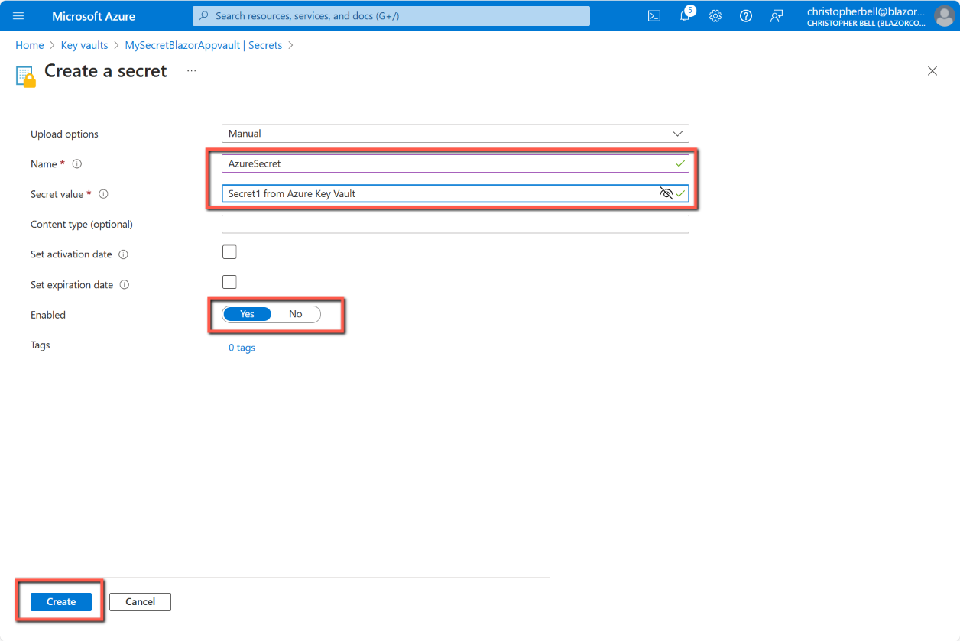Click the Content type input field
This screenshot has width=960, height=641.
[455, 224]
